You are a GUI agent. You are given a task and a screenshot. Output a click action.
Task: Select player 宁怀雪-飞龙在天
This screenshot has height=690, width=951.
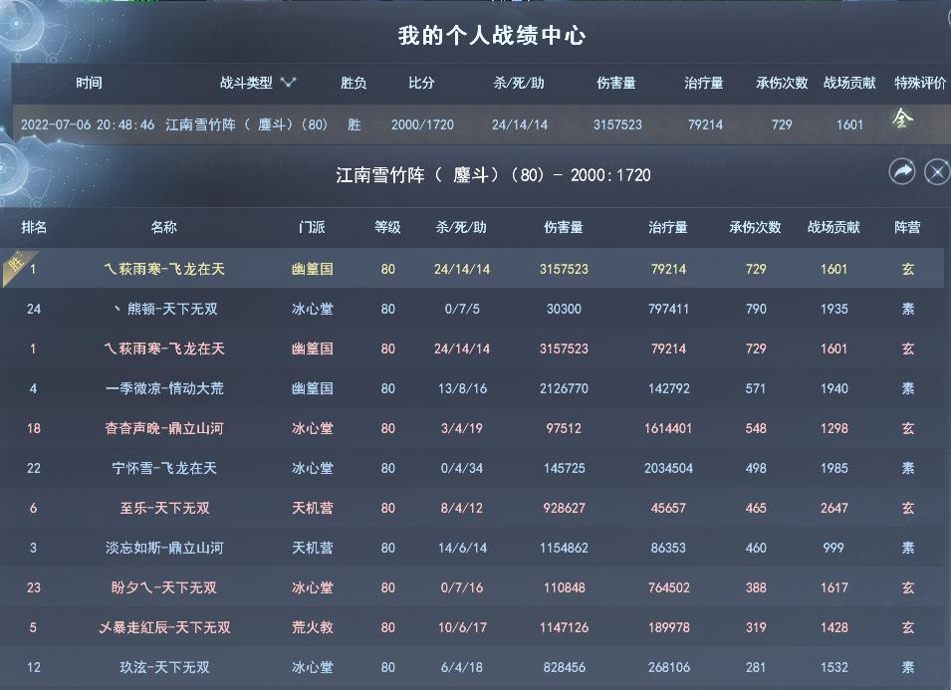[164, 468]
